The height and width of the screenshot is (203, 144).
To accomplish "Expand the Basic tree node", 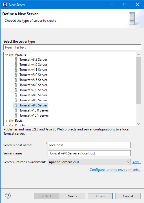I will (6, 121).
